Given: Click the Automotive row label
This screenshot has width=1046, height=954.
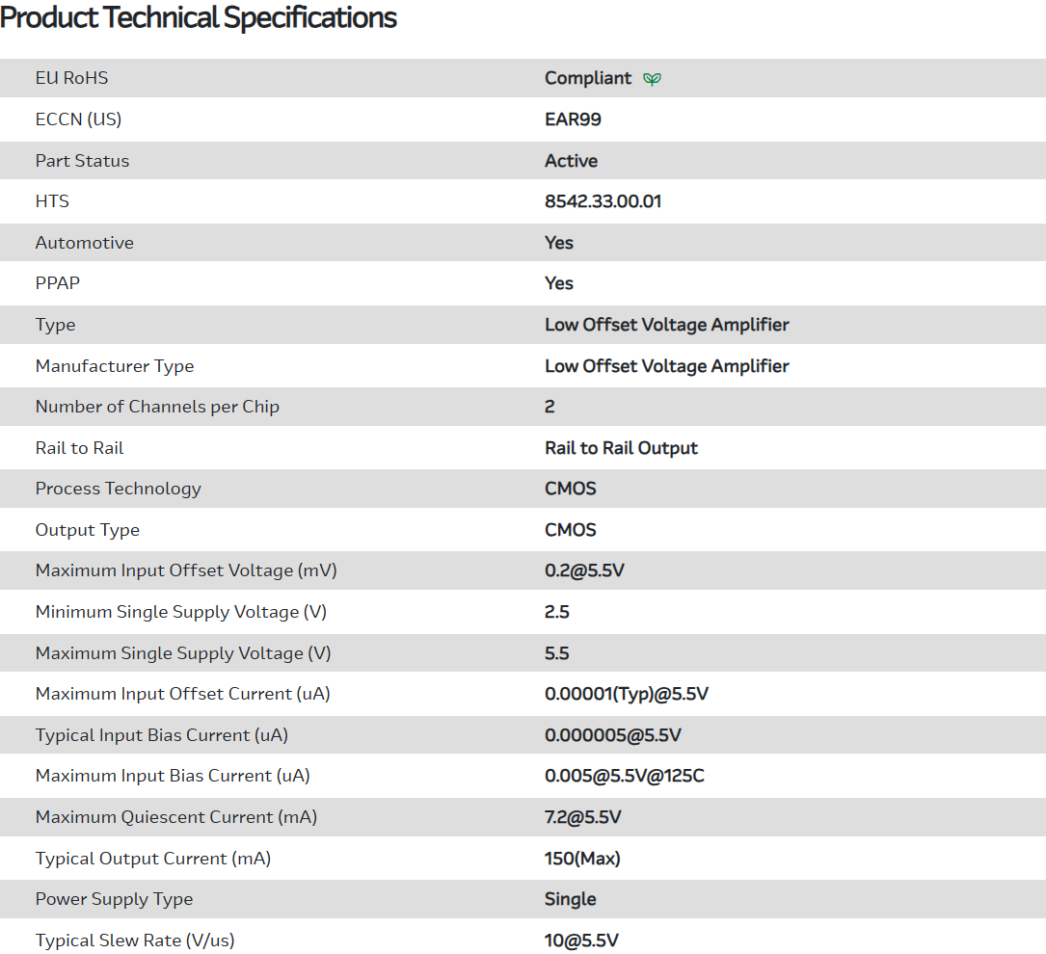Looking at the screenshot, I should pos(84,243).
